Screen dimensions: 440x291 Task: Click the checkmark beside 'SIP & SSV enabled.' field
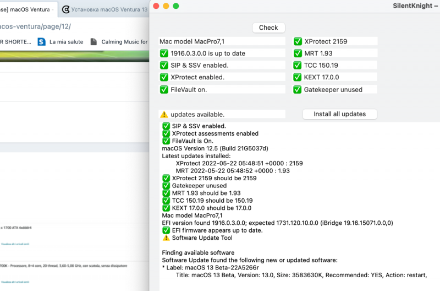pos(164,65)
